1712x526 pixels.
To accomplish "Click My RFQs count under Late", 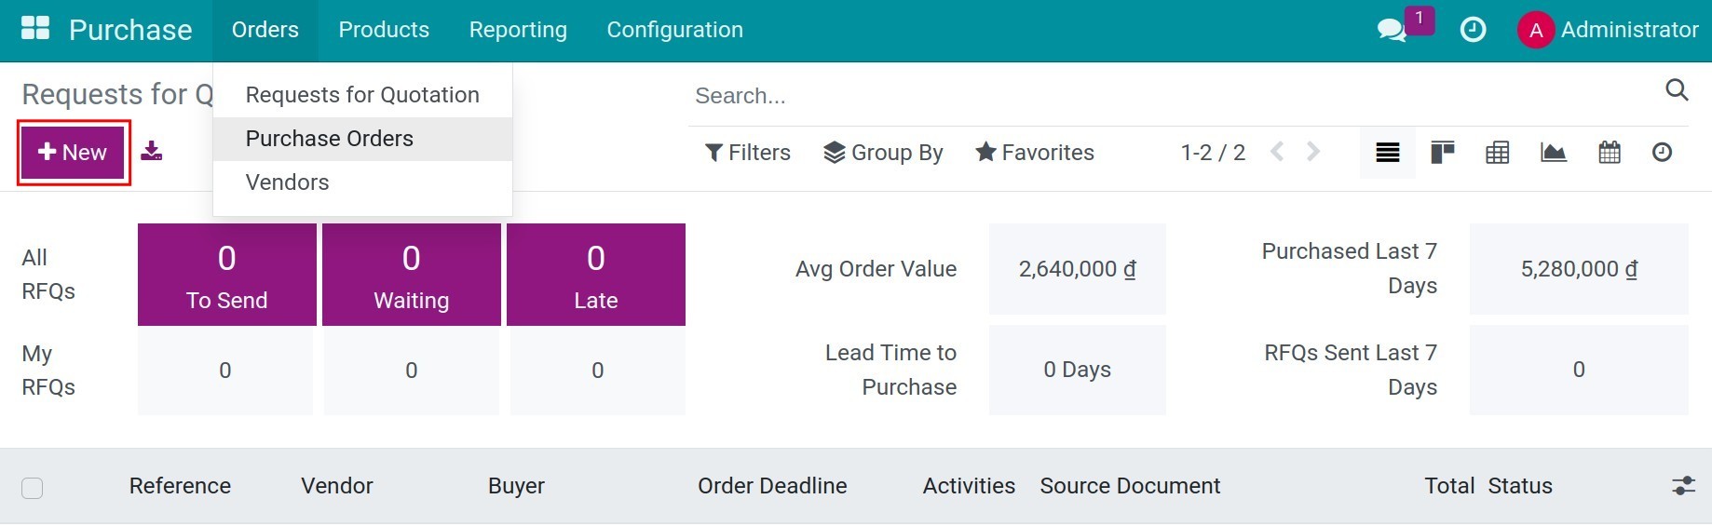I will point(598,371).
